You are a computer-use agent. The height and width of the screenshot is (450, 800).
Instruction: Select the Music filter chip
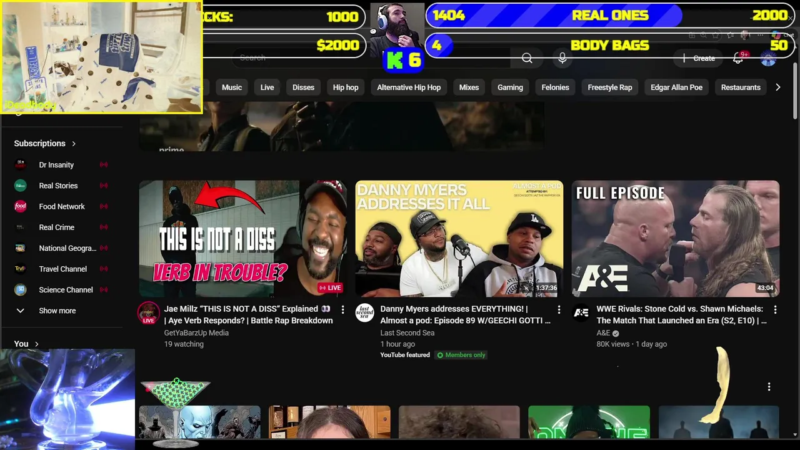[x=232, y=87]
